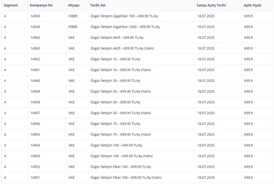Click Özgür İletişim 50 (Yalın) tariff
Viewport: 274px width, 184px height.
click(121, 113)
